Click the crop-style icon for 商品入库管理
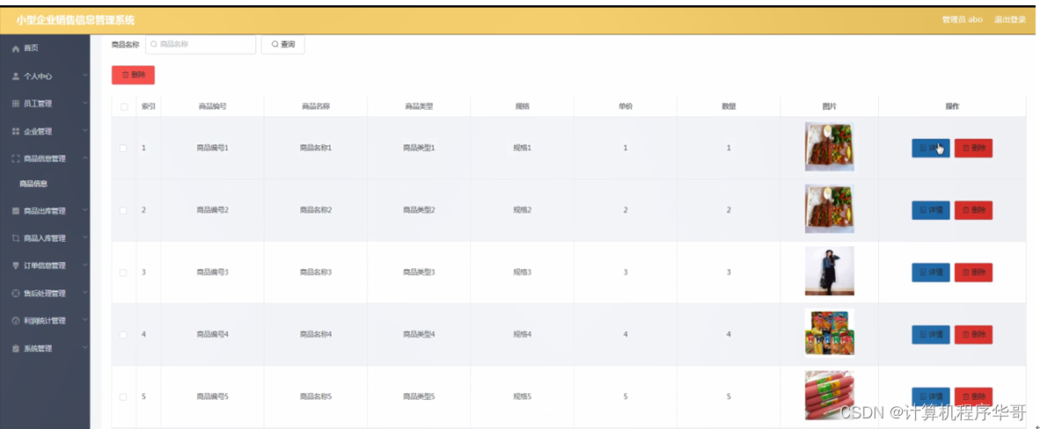Viewport: 1040px width, 429px height. 16,238
